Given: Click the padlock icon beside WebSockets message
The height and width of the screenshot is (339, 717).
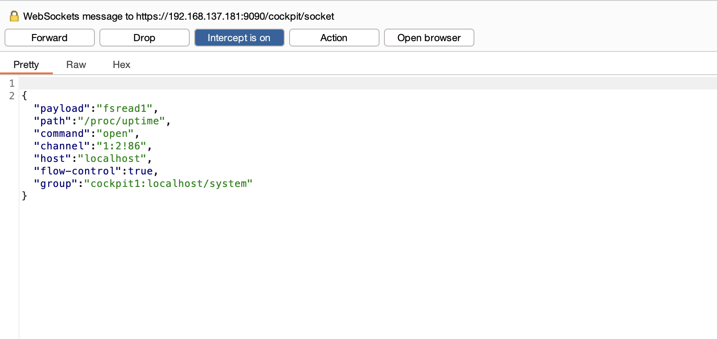Looking at the screenshot, I should click(x=14, y=17).
